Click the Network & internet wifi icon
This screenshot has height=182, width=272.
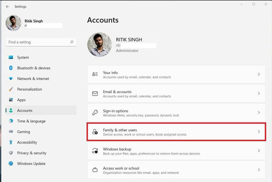point(11,78)
